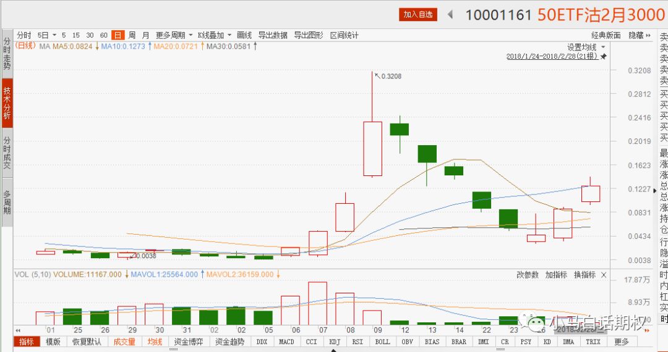Switch to 周 weekly period
The width and height of the screenshot is (668, 352).
[132, 35]
